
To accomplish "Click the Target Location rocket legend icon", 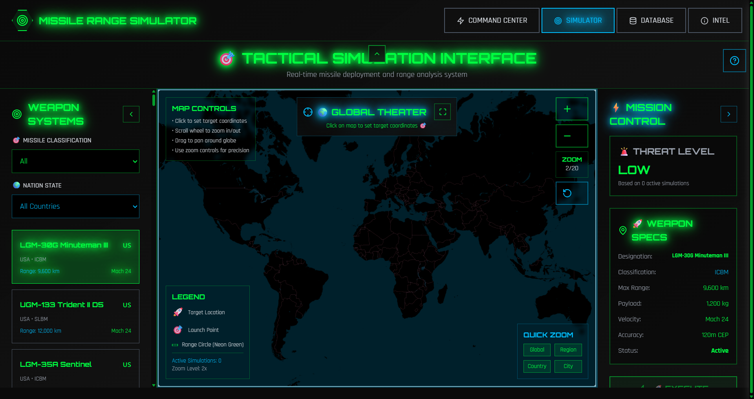I will pos(178,312).
